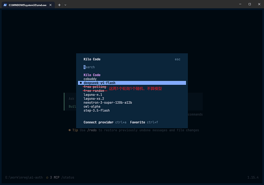Click the selected-model dot beside deepseek-v4-flash

[81, 83]
